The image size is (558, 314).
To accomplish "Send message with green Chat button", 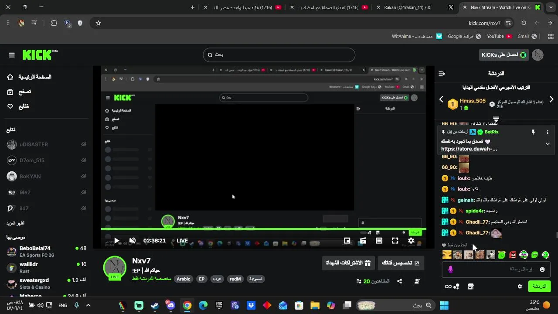I will click(x=539, y=287).
